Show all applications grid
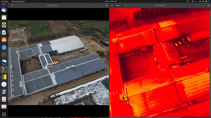This screenshot has width=211, height=118. point(4,114)
